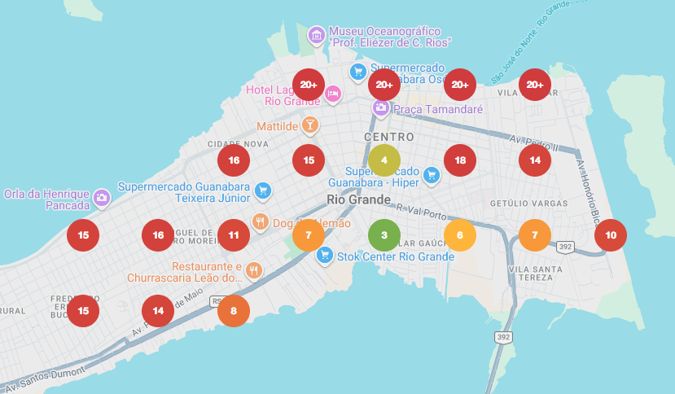Open the yellow cluster marker labeled 6

pyautogui.click(x=460, y=235)
